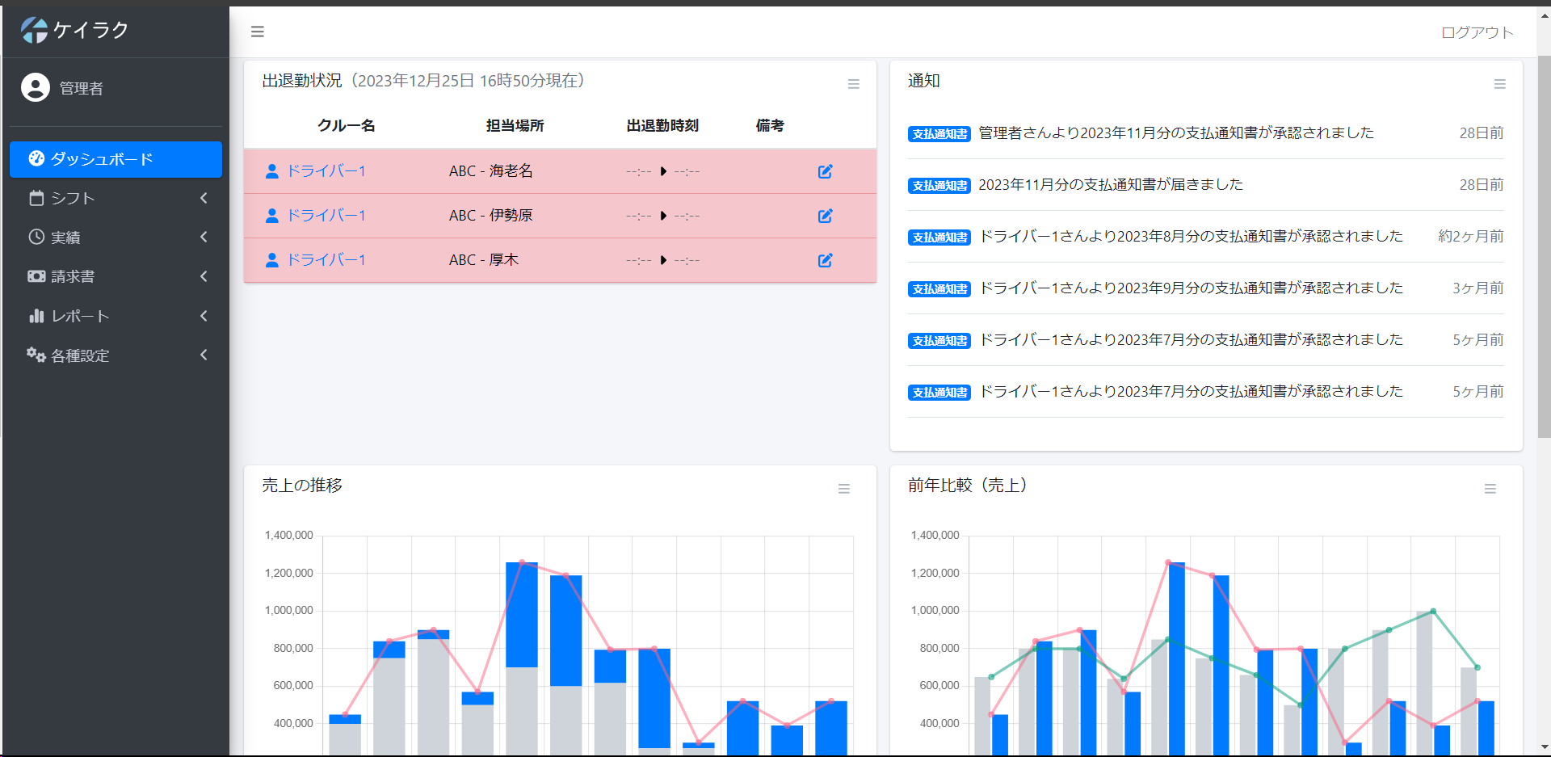Screen dimensions: 1551x757
Task: Open the 実績 menu label
Action: (65, 238)
